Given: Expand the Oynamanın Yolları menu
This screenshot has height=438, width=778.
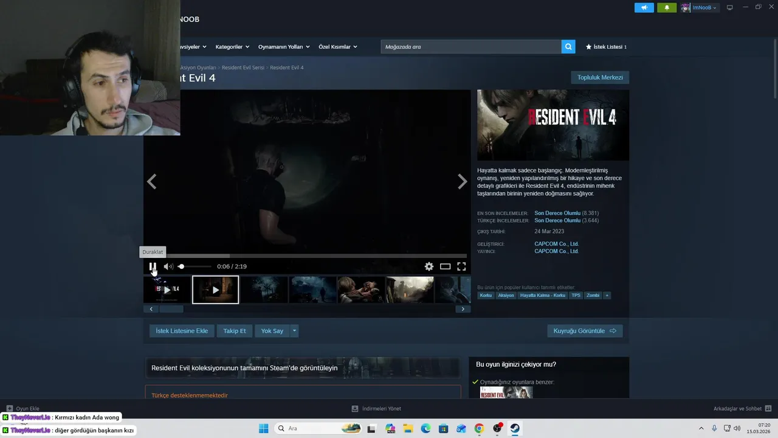Looking at the screenshot, I should tap(284, 47).
